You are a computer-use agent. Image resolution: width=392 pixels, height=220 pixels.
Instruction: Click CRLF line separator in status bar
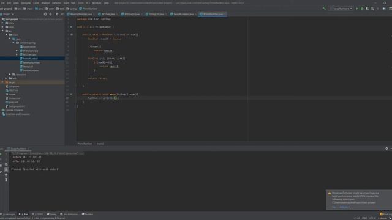click(x=364, y=218)
